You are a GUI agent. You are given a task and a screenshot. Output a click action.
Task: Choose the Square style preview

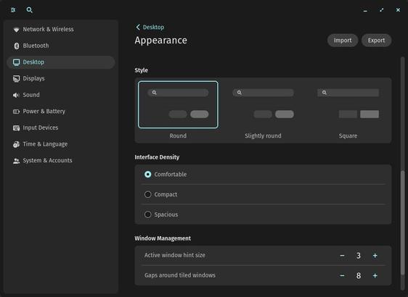click(348, 104)
